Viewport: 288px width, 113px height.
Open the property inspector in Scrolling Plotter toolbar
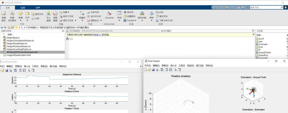point(33,70)
